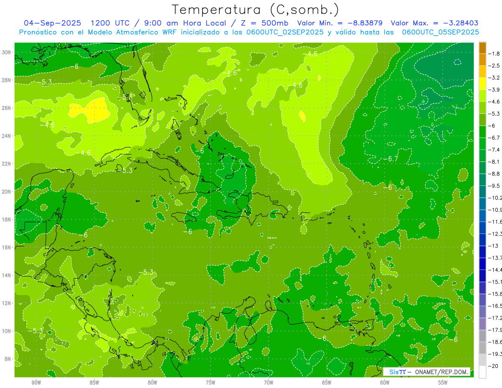Click the "65W" longitude axis label

[327, 383]
